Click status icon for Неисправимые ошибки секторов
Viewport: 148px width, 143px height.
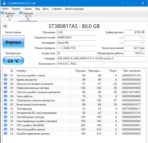click(x=6, y=121)
